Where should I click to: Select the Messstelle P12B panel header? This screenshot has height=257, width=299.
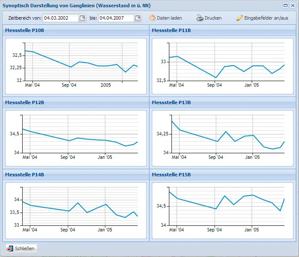[76, 102]
